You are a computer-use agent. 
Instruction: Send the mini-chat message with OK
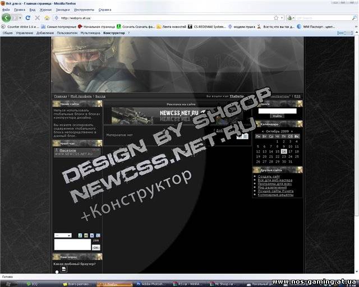[96, 247]
